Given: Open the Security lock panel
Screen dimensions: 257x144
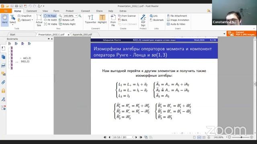Looking at the screenshot, I should click(x=3, y=91).
